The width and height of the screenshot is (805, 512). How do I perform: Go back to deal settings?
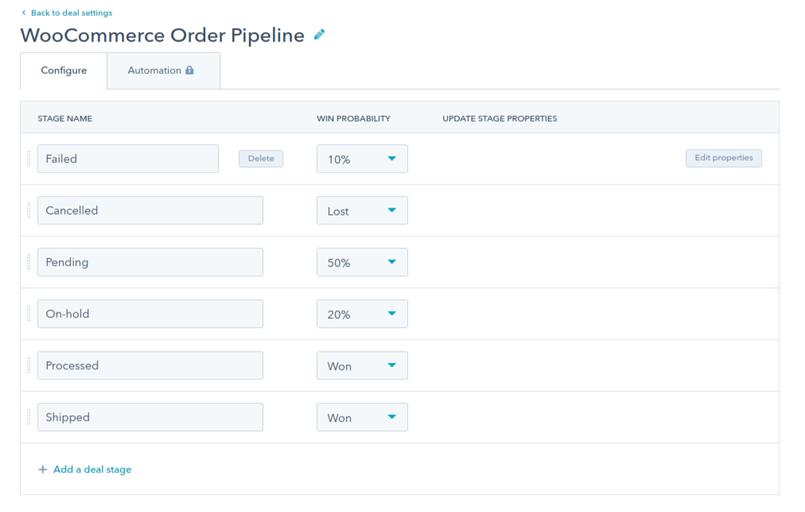[x=72, y=13]
